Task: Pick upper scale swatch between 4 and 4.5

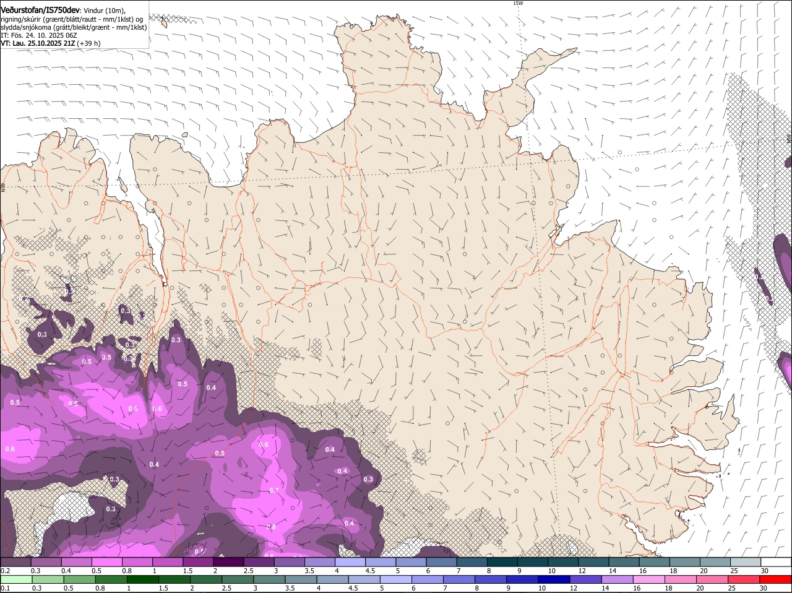Action: pos(350,562)
